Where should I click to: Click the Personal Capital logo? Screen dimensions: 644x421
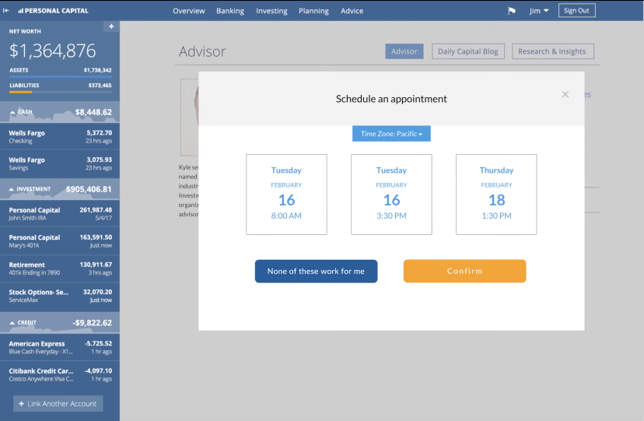54,11
